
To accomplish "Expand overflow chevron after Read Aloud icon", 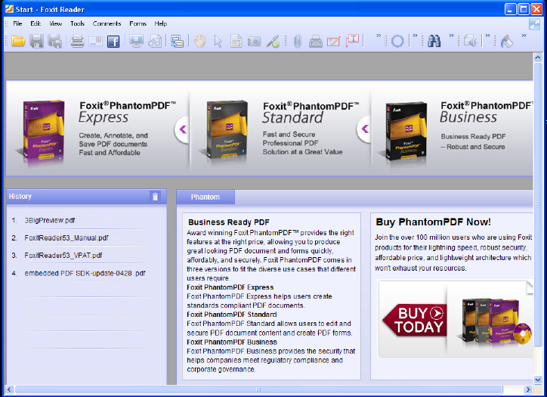I will pyautogui.click(x=487, y=36).
